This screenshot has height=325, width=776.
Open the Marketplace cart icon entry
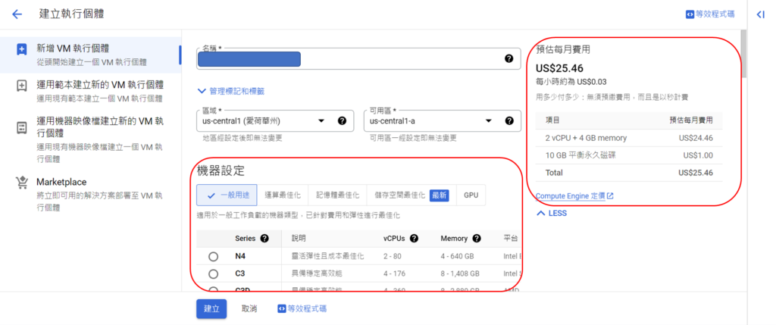pos(22,183)
